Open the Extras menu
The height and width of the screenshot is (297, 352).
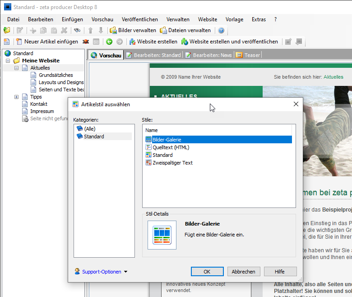tap(259, 19)
